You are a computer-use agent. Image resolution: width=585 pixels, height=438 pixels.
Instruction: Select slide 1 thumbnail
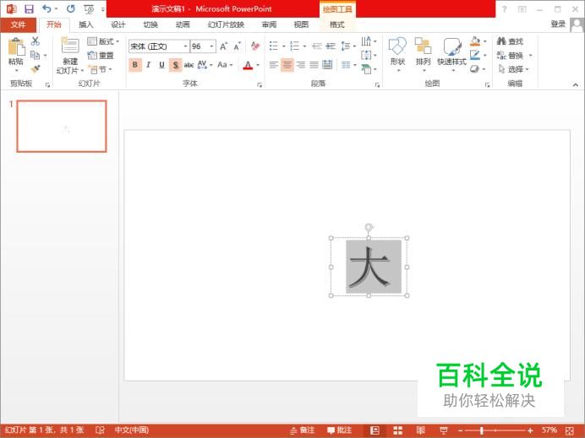pos(62,127)
